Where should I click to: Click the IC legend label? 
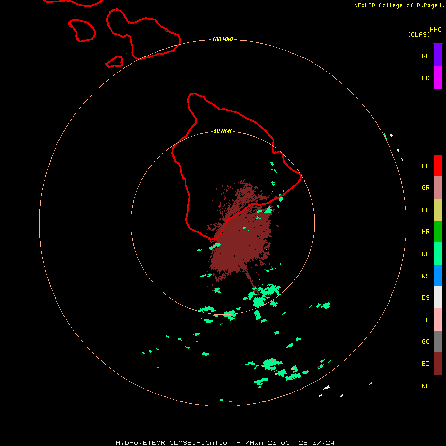click(425, 320)
